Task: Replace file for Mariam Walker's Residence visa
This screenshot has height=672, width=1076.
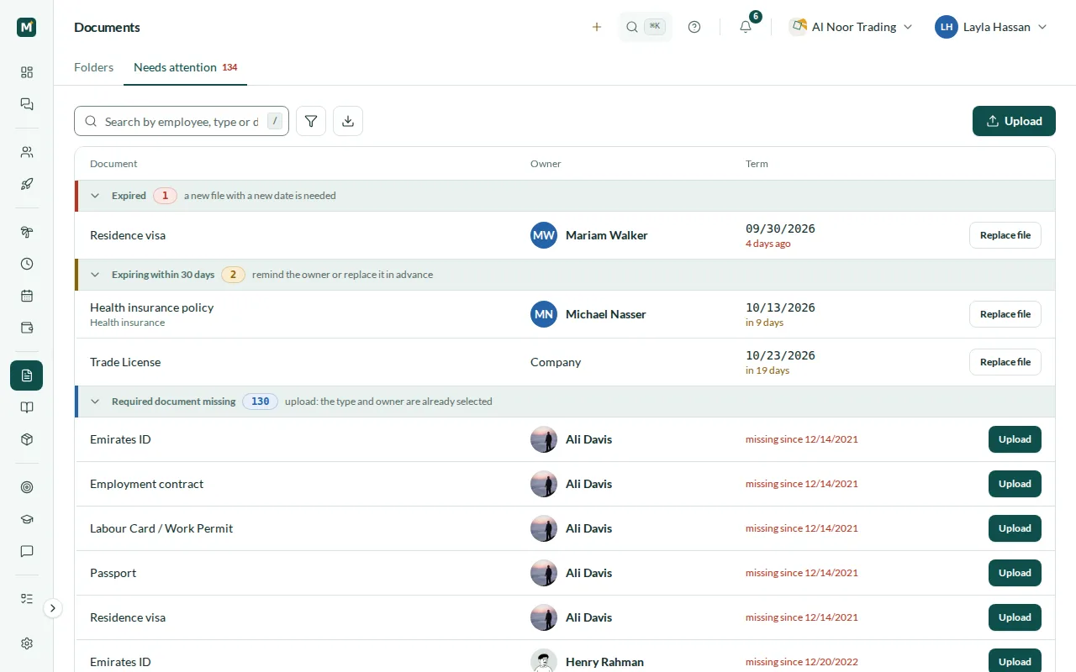Action: tap(1005, 235)
